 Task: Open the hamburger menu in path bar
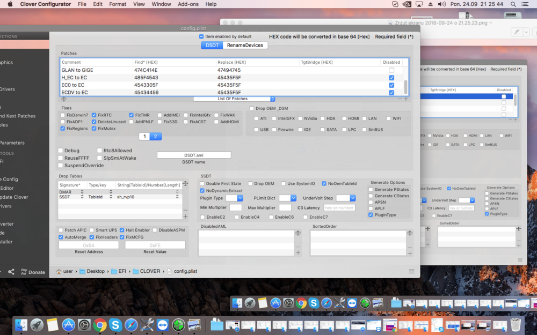pos(411,271)
